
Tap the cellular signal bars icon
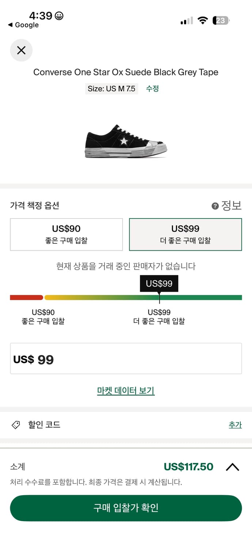click(186, 21)
